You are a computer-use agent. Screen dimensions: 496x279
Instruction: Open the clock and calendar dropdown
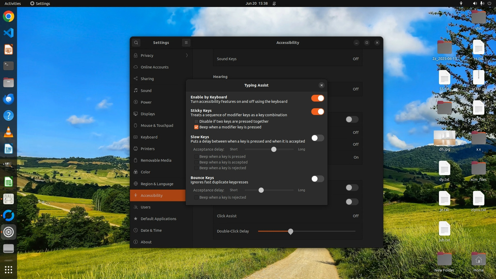point(257,3)
